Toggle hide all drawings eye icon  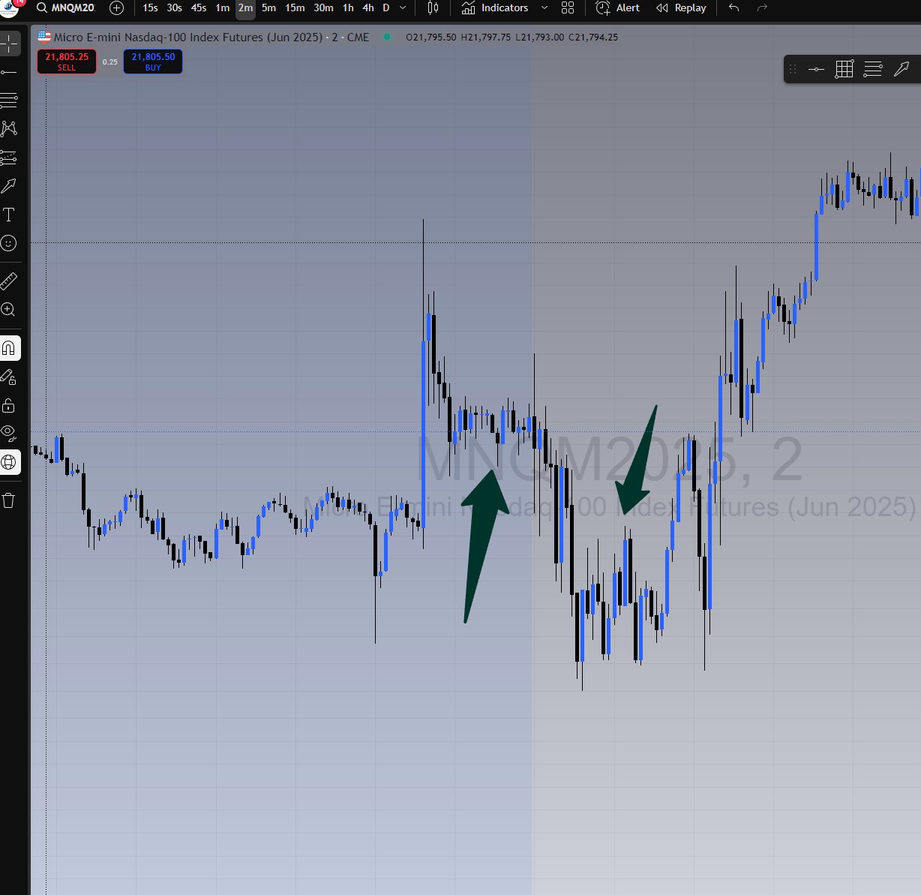click(9, 434)
